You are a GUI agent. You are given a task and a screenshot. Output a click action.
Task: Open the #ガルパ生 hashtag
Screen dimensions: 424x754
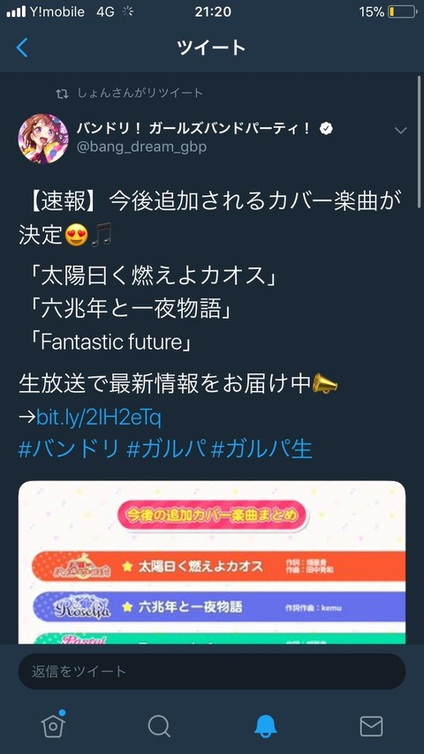tap(261, 449)
